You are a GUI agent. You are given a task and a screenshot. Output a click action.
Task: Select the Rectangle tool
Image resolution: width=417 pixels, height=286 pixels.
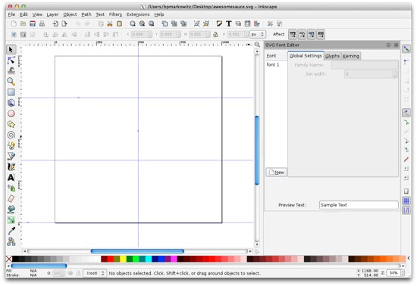[11, 92]
